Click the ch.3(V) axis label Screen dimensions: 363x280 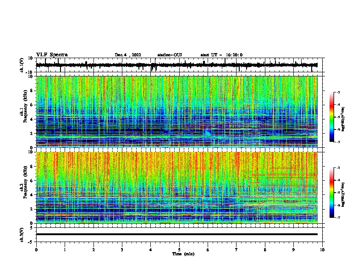pyautogui.click(x=22, y=235)
